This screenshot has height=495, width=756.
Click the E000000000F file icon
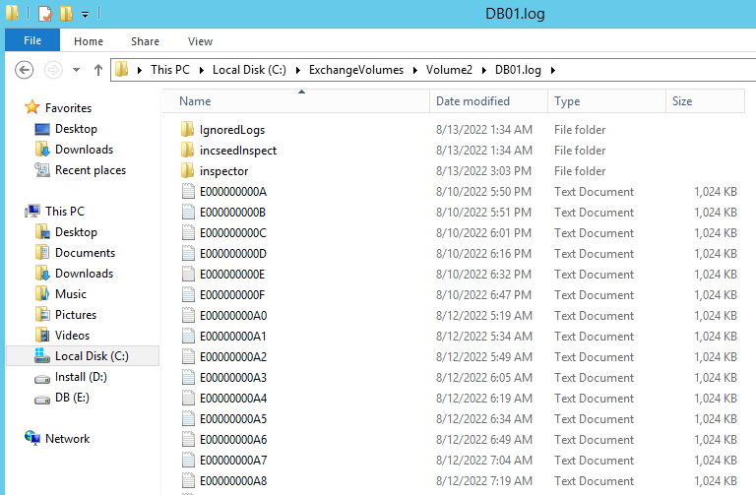(188, 295)
